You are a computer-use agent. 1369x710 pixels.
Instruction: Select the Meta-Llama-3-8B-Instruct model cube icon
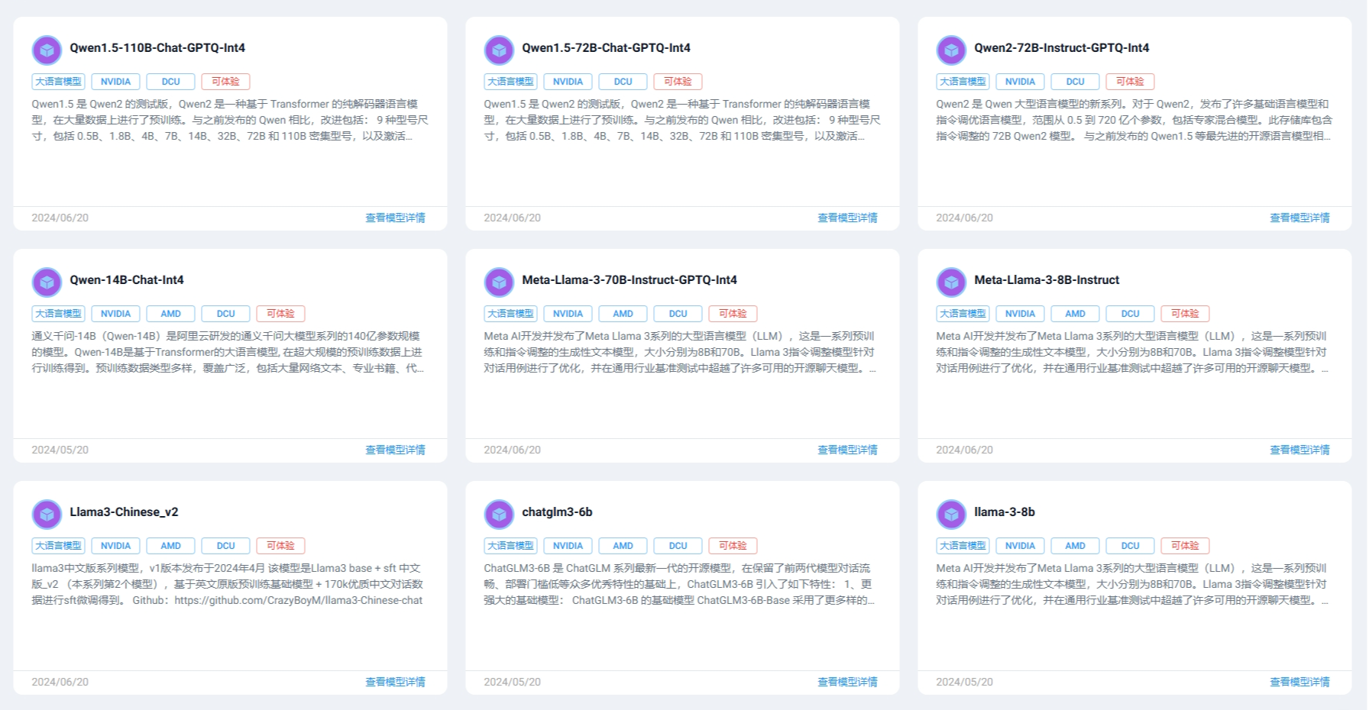(x=951, y=282)
